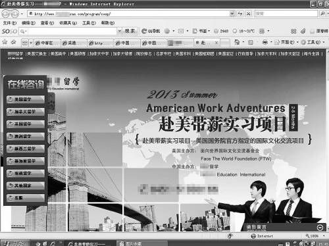Open the 工具(T) menu in the menu bar

tap(89, 23)
